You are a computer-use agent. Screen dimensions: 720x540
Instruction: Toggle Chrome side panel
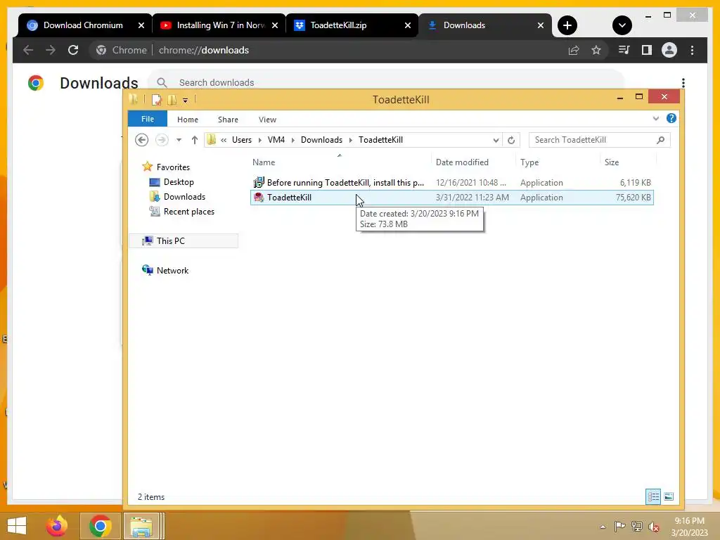[x=647, y=50]
